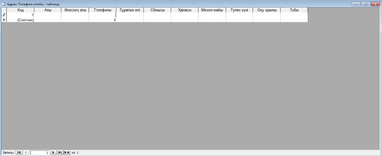Click the Аты cell in first row

[x=48, y=15]
